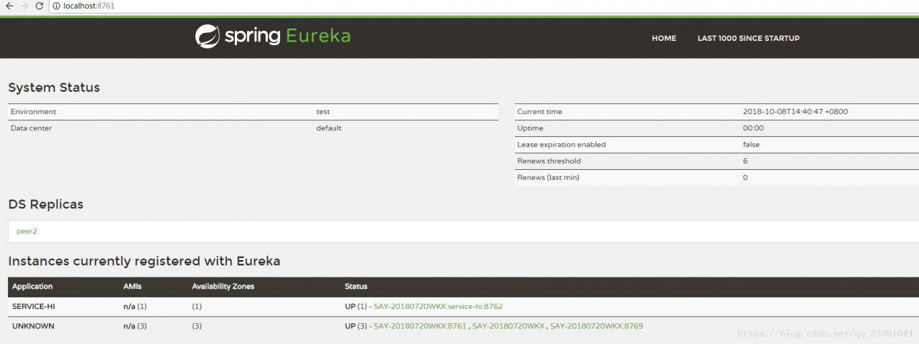Select Instances currently registered with Eureka heading
This screenshot has width=919, height=344.
click(144, 261)
